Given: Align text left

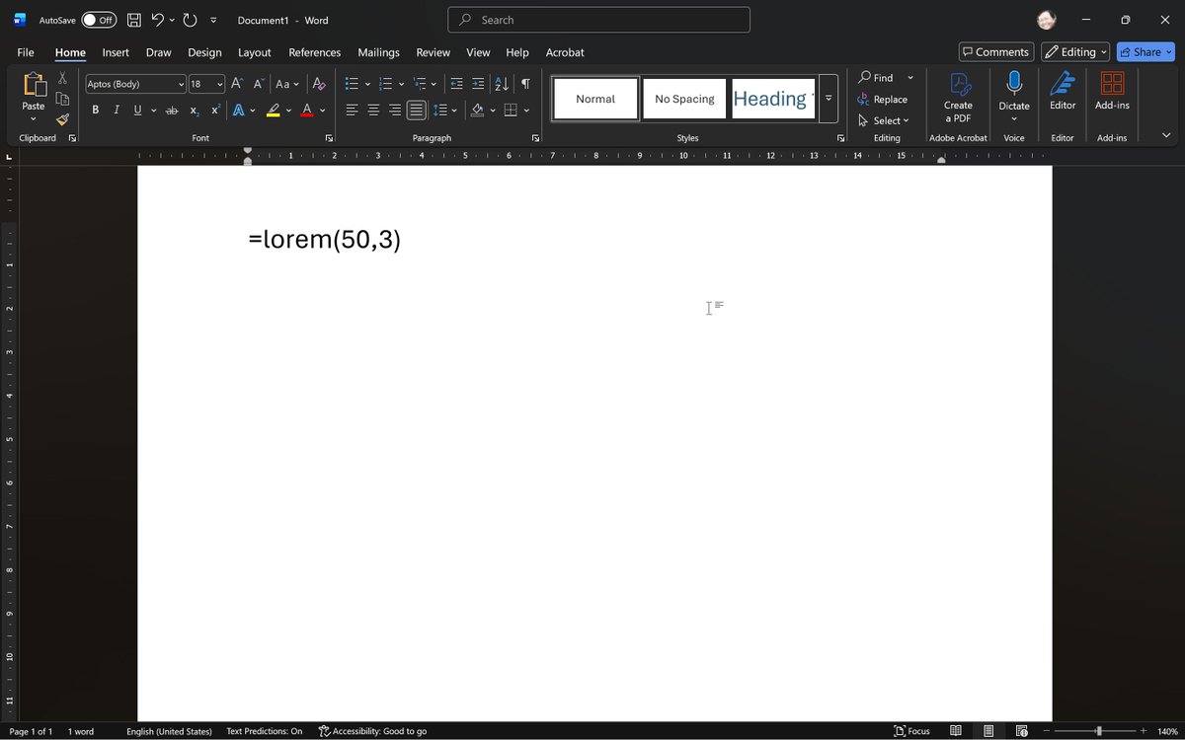Looking at the screenshot, I should click(x=352, y=110).
